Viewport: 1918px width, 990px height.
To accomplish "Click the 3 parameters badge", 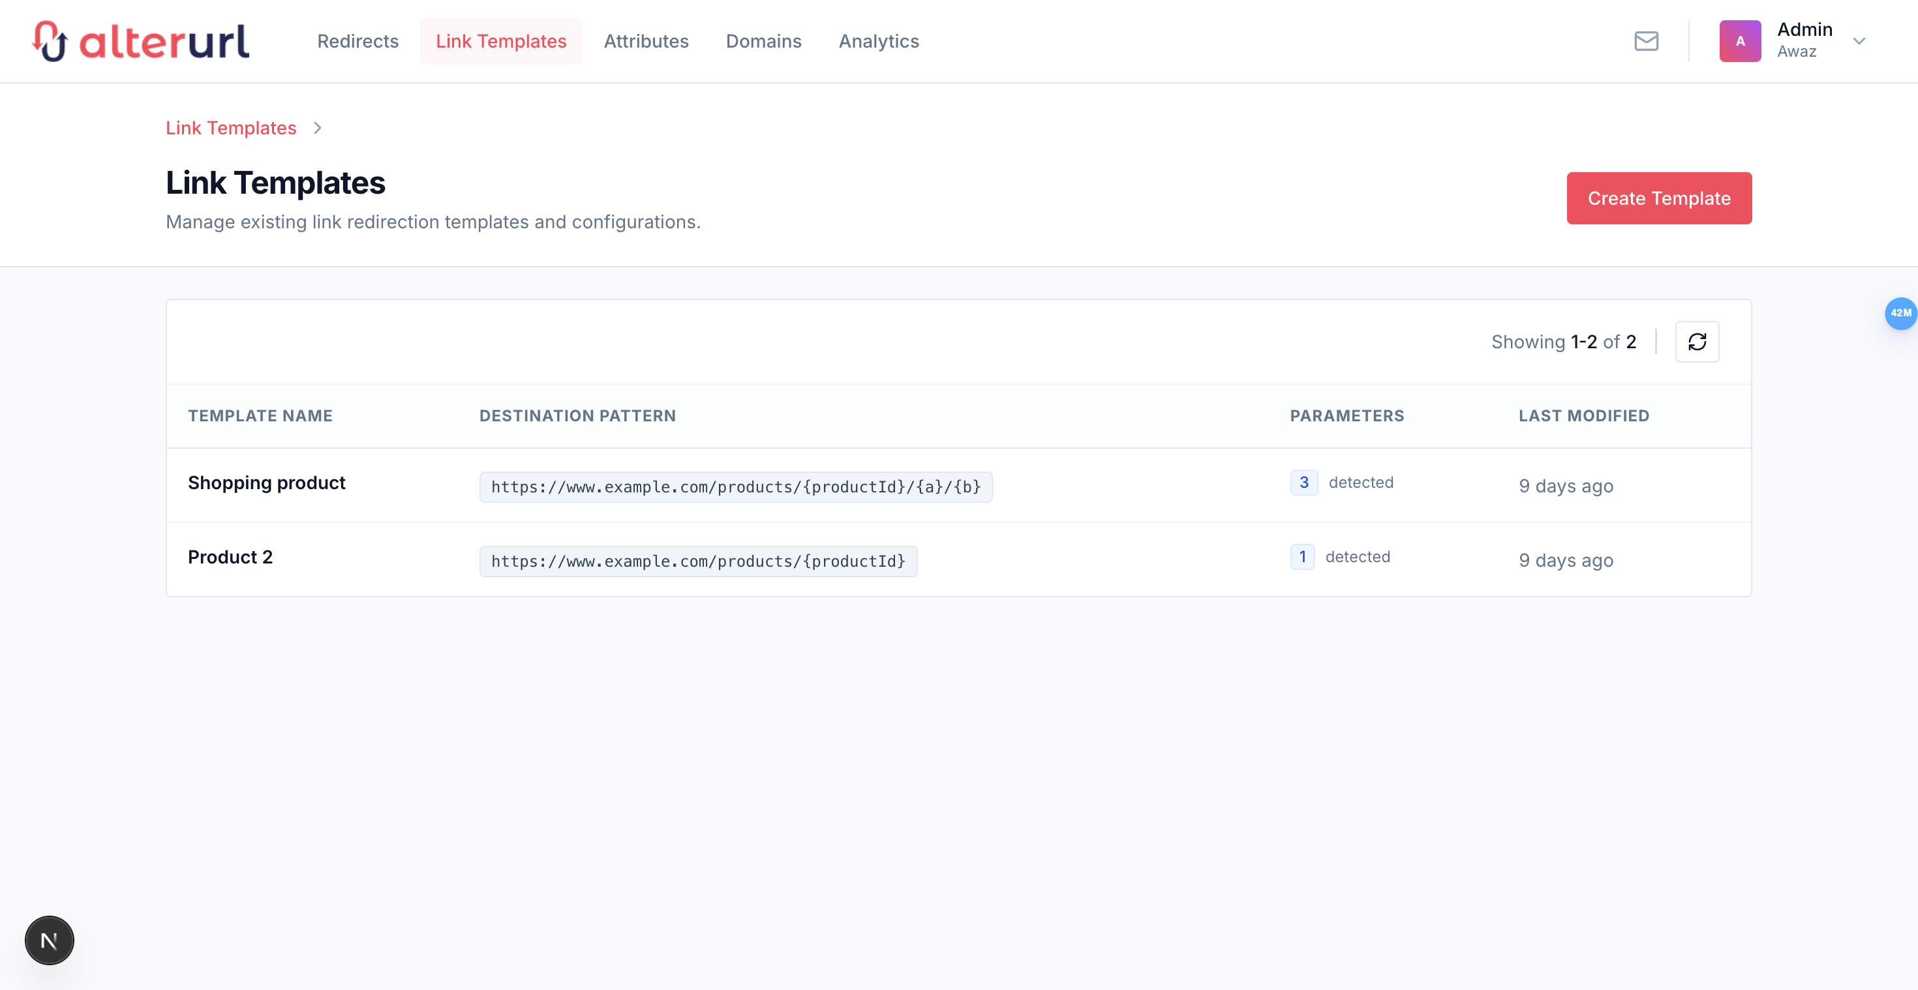I will point(1303,483).
